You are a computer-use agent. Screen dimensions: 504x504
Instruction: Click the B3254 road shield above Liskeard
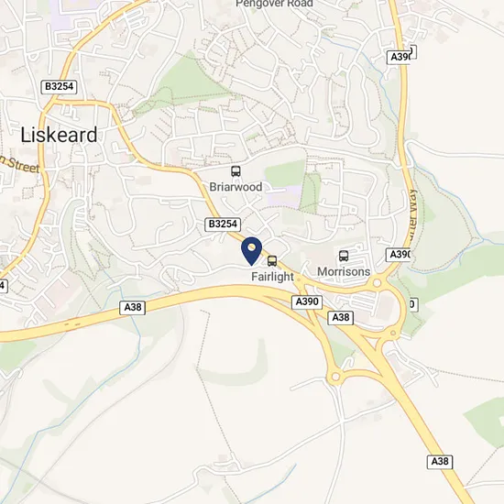pyautogui.click(x=60, y=87)
